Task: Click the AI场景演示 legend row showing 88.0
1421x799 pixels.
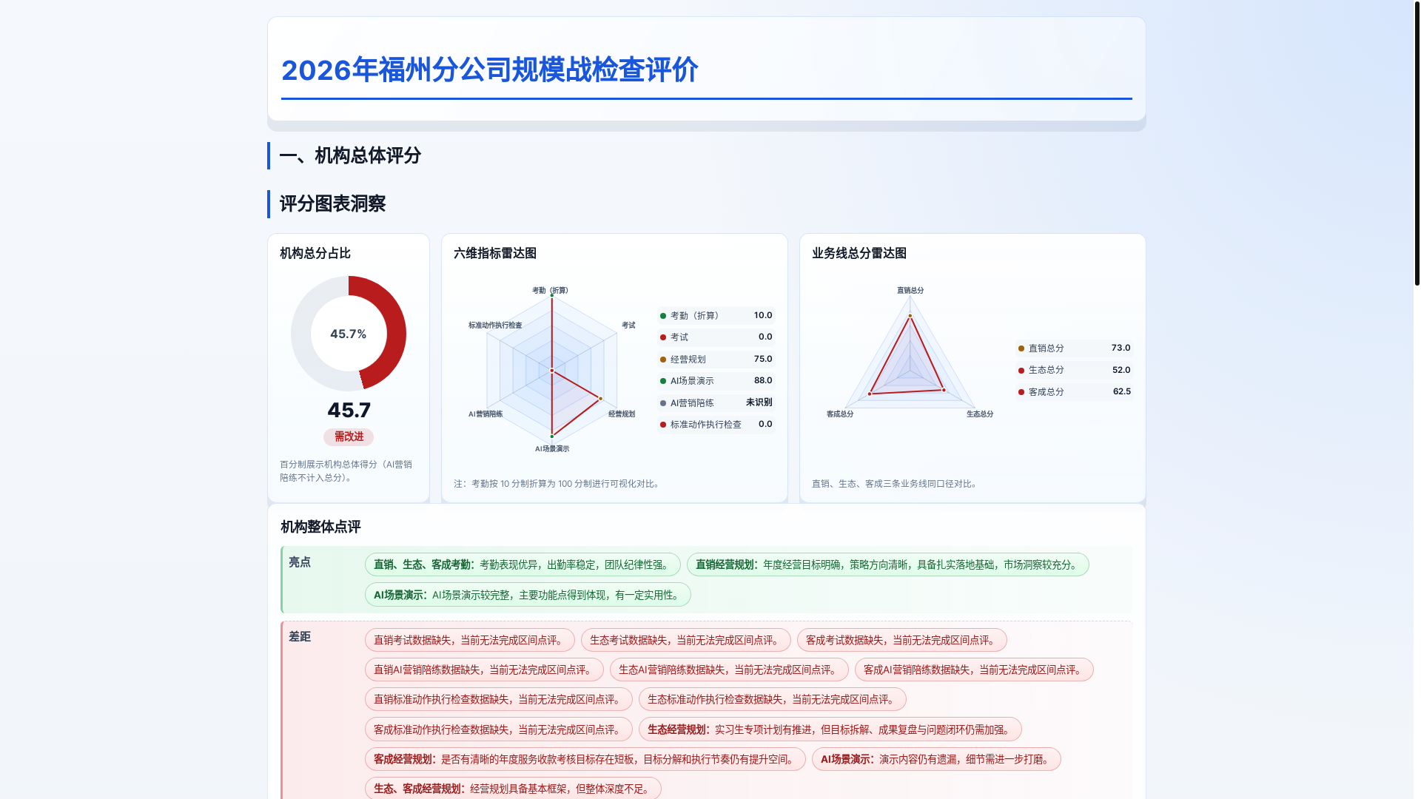Action: tap(716, 381)
